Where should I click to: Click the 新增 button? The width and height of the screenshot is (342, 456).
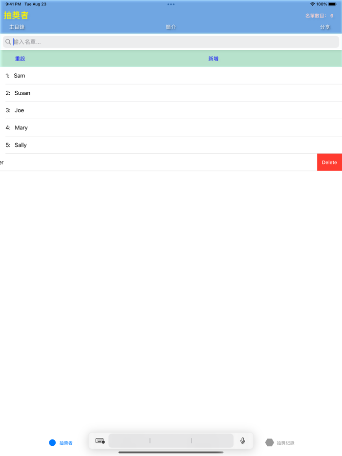tap(214, 59)
